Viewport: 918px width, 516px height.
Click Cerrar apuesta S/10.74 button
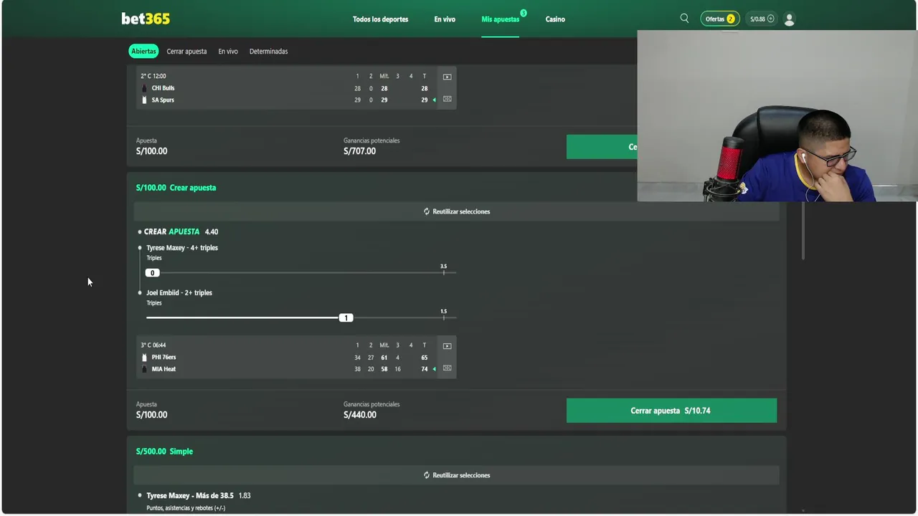(x=671, y=411)
